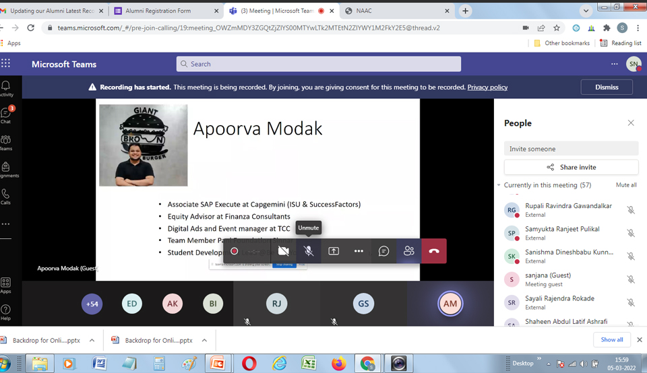This screenshot has height=373, width=647.
Task: Expand the Chrome tab search dropdown
Action: click(x=586, y=11)
